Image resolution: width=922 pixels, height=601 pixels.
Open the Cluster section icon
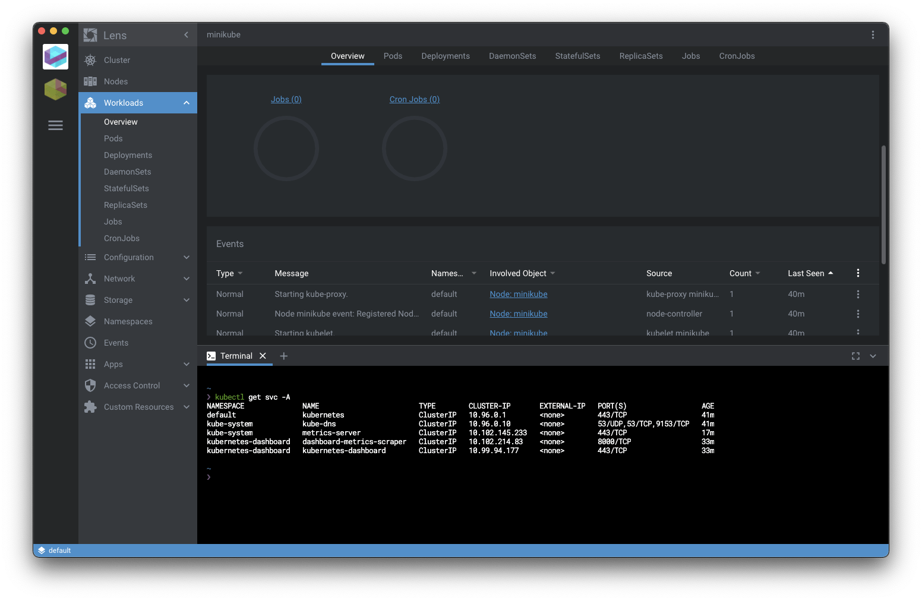click(x=90, y=60)
